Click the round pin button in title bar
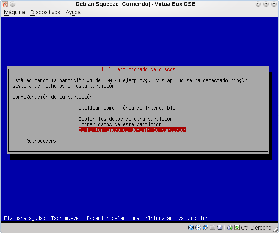The height and width of the screenshot is (233, 279). point(12,4)
